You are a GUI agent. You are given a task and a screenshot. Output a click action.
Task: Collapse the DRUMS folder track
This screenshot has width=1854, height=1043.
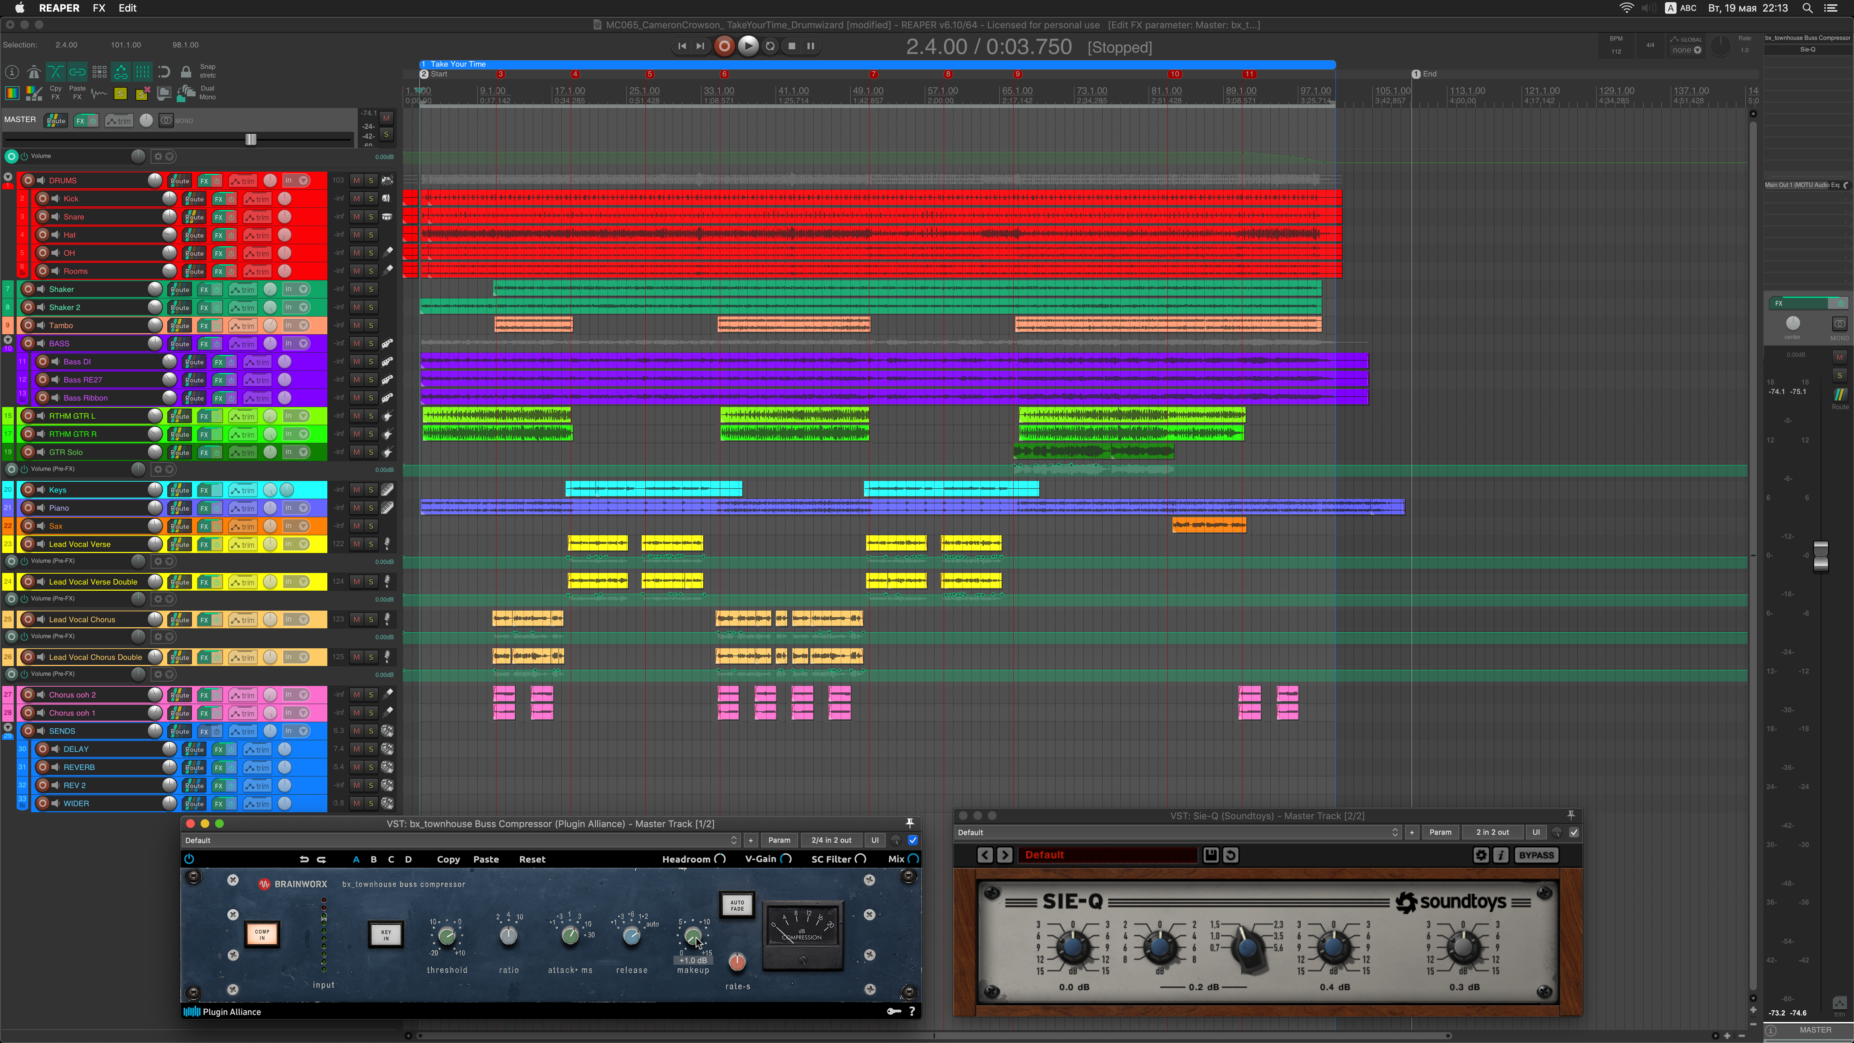[x=8, y=177]
